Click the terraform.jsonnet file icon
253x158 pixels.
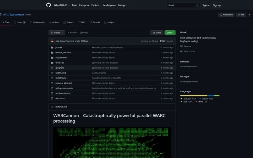52,93
